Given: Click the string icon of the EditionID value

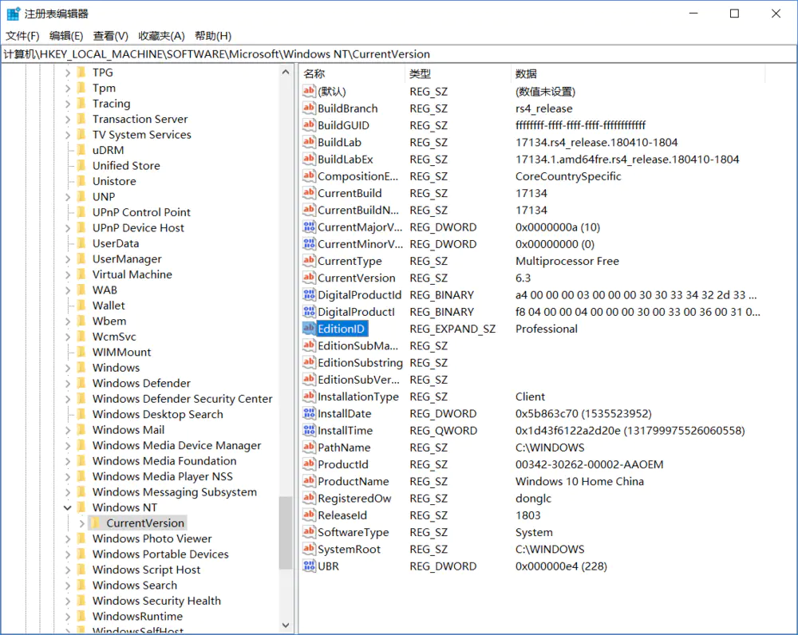Looking at the screenshot, I should tap(309, 329).
